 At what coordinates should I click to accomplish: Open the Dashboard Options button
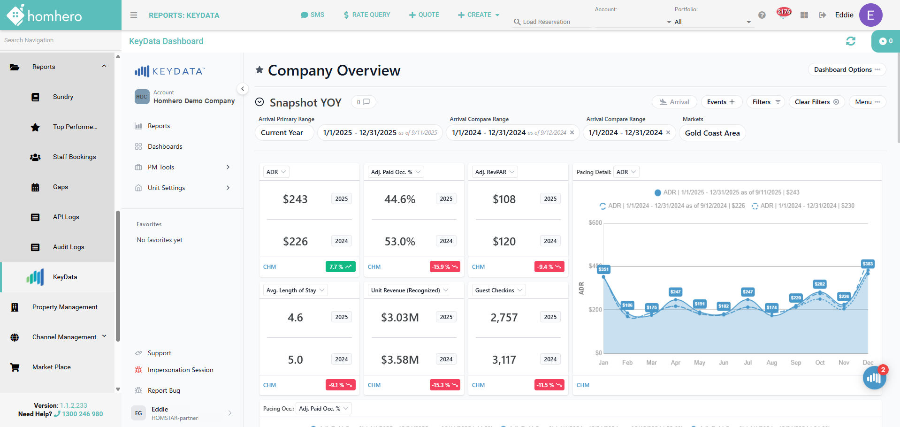847,69
